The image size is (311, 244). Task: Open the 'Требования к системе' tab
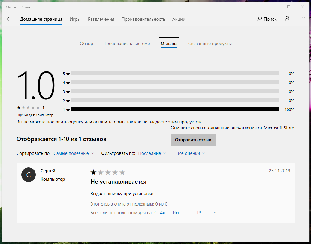click(127, 44)
